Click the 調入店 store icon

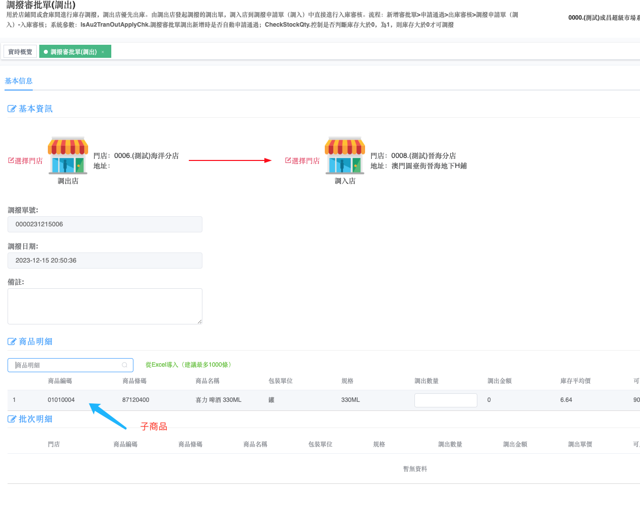coord(345,156)
